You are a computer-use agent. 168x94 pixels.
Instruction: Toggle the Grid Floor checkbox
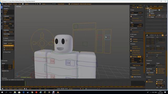click(131, 57)
